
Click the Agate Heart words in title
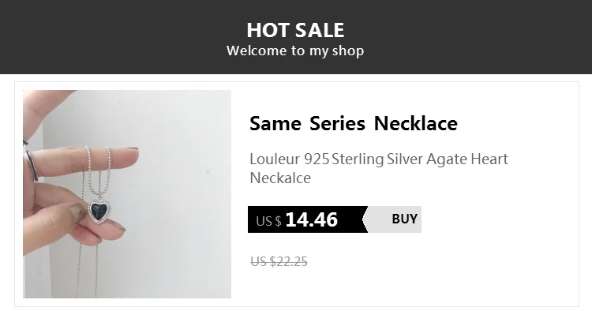tap(467, 159)
